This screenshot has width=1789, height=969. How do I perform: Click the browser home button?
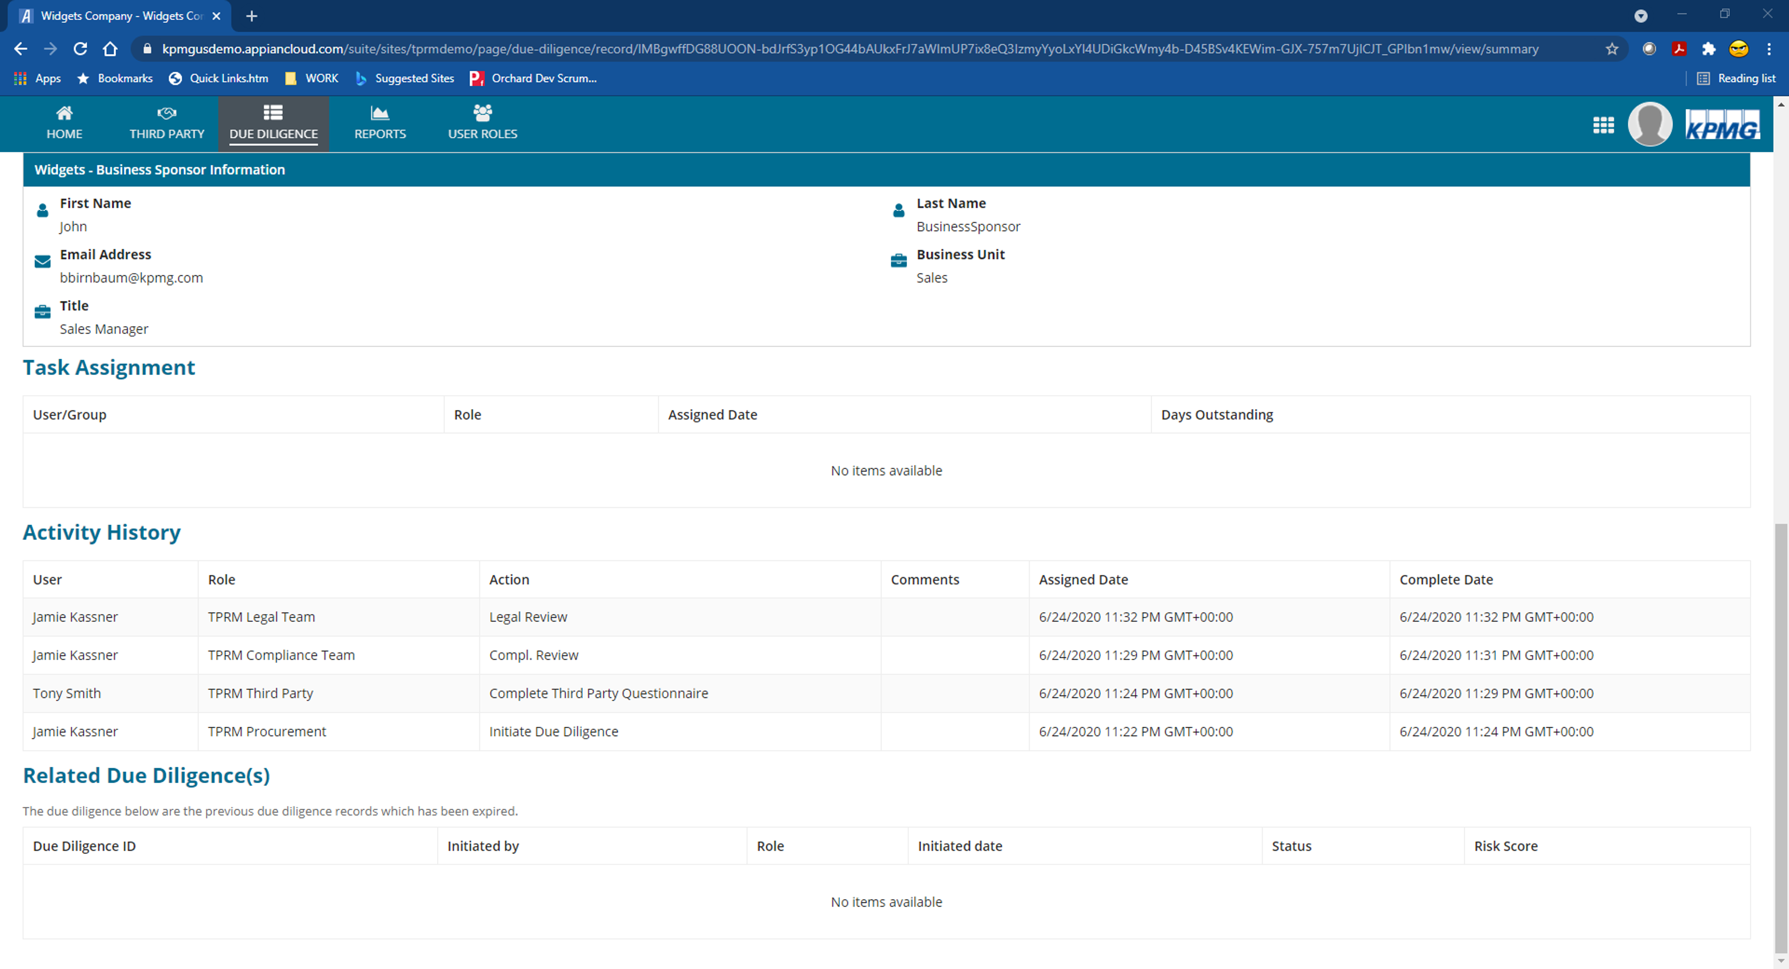click(x=110, y=48)
